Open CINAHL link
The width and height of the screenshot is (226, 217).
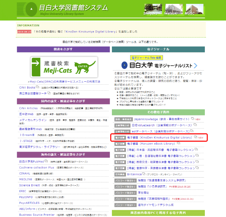pos(25,173)
